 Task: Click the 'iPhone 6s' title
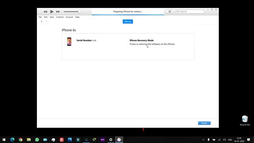[69, 30]
